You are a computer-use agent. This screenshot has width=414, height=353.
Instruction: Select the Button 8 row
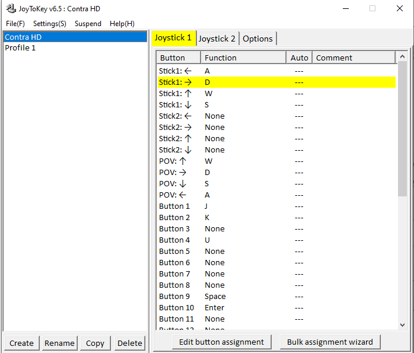click(276, 285)
